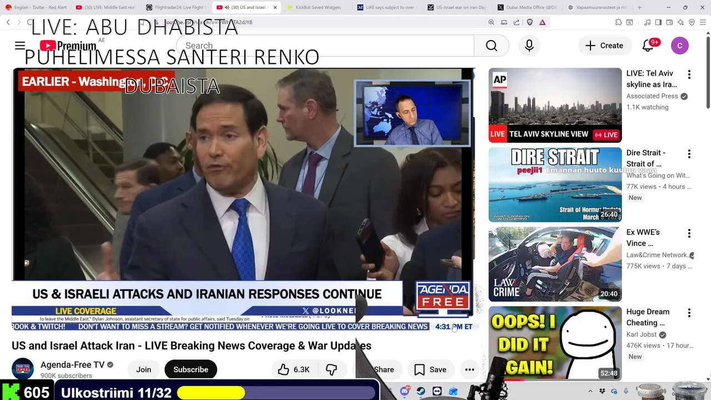Open Dire Strait video thumbnail

[555, 184]
